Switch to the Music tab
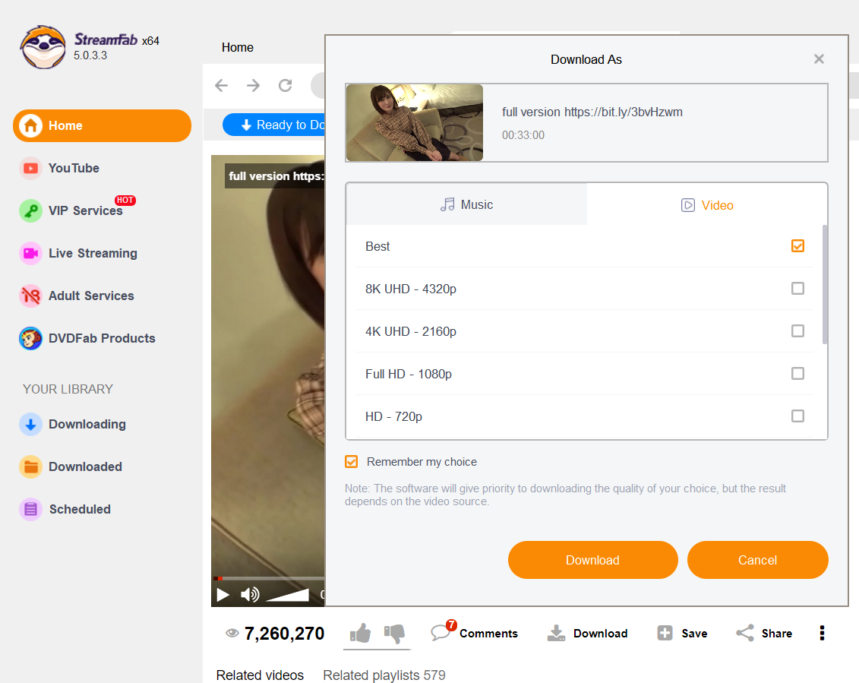 466,204
